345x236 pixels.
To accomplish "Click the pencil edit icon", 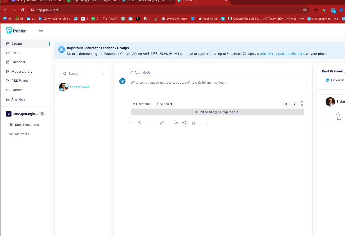I will (x=162, y=122).
